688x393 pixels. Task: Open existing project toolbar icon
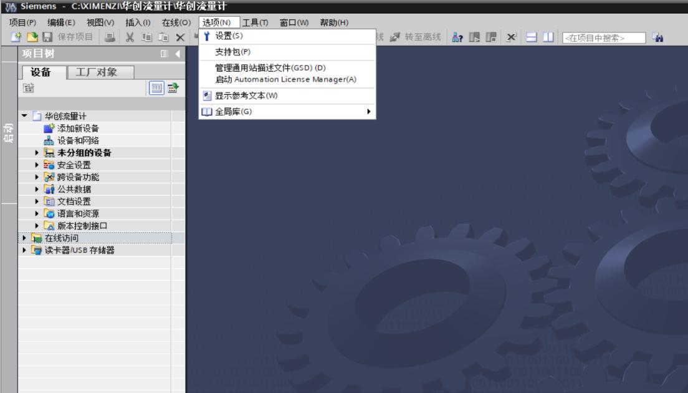click(x=32, y=37)
